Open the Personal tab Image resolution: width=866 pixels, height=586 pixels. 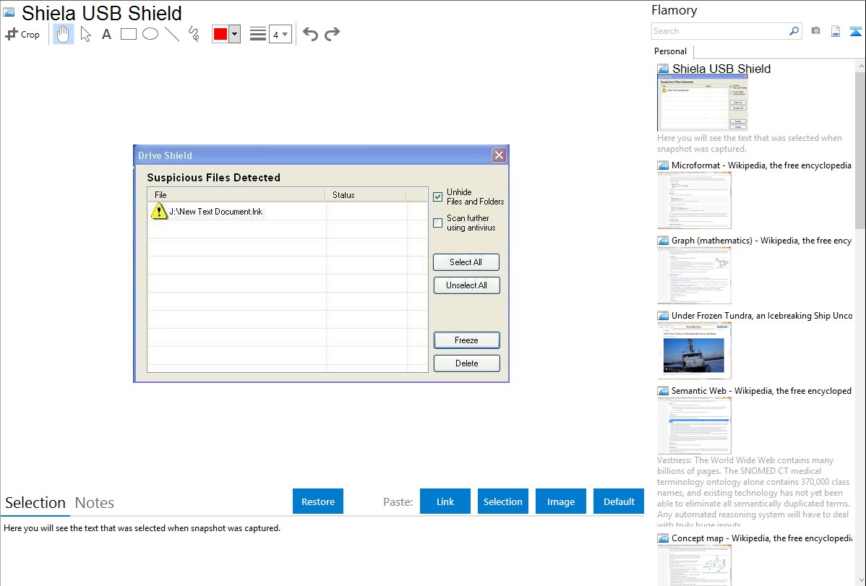[670, 51]
